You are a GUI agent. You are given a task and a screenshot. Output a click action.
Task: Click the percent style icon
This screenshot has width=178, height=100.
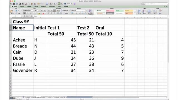[76, 13]
